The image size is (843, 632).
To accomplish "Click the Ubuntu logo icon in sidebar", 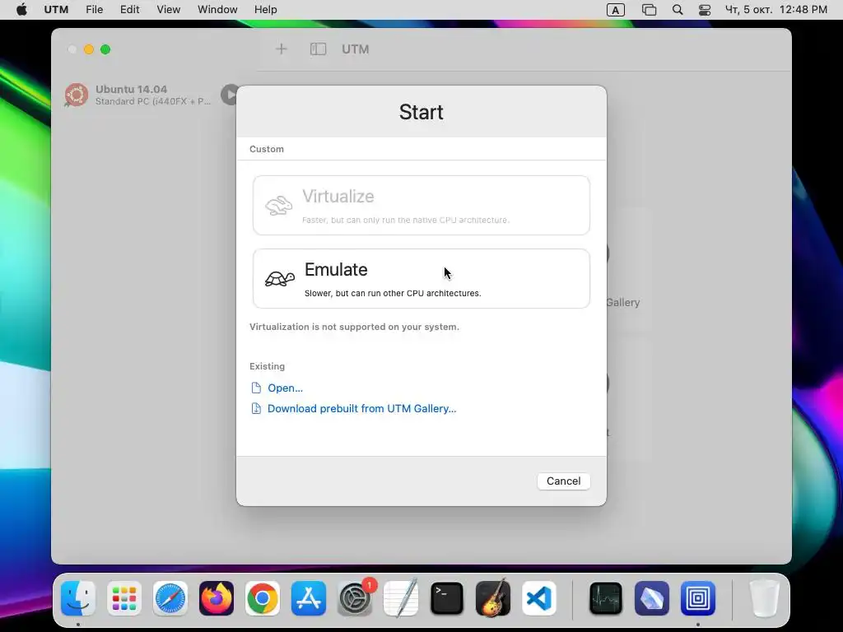I will point(77,95).
